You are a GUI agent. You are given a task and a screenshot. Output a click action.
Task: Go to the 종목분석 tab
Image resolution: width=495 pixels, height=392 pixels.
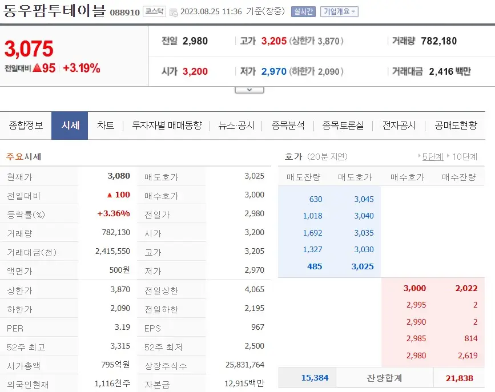coord(288,126)
